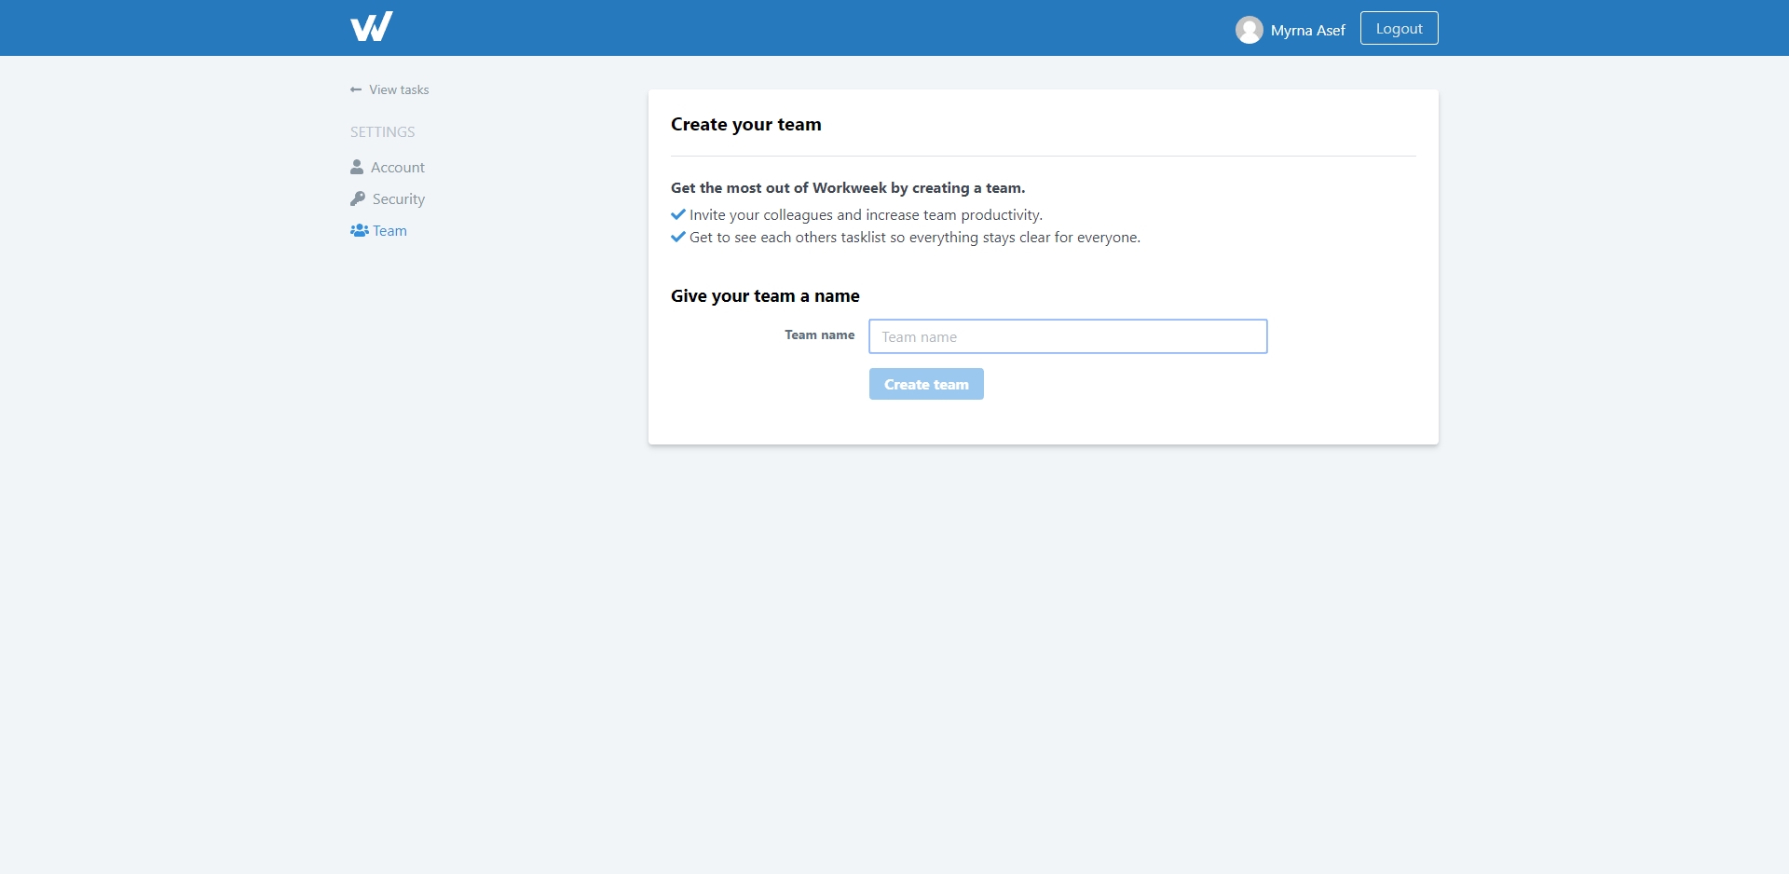Click the SETTINGS sidebar heading
The image size is (1789, 874).
[382, 132]
